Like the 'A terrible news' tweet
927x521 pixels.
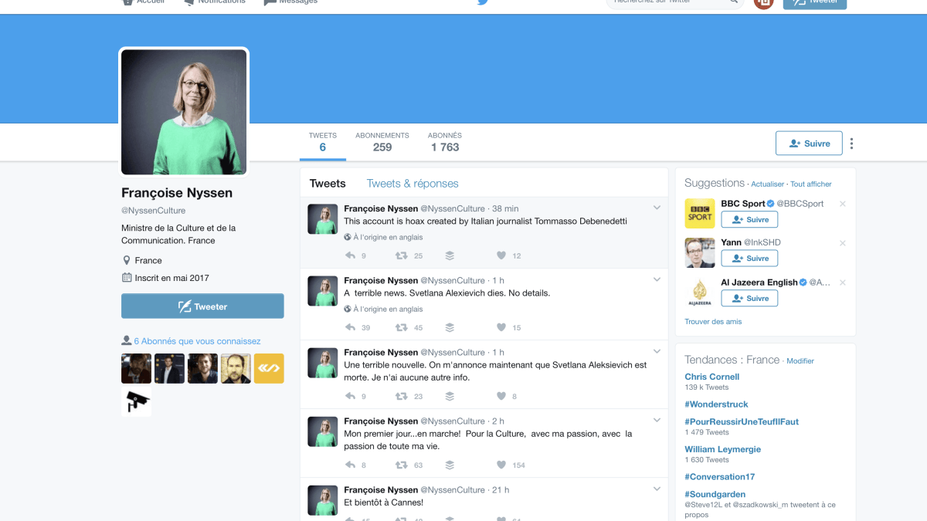point(501,327)
